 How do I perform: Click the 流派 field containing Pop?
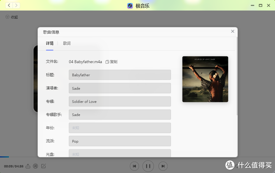(120, 141)
